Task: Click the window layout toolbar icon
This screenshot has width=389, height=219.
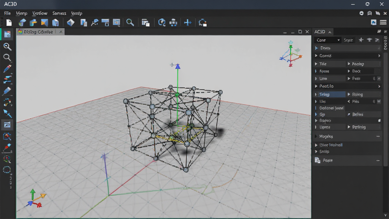Action: click(106, 22)
